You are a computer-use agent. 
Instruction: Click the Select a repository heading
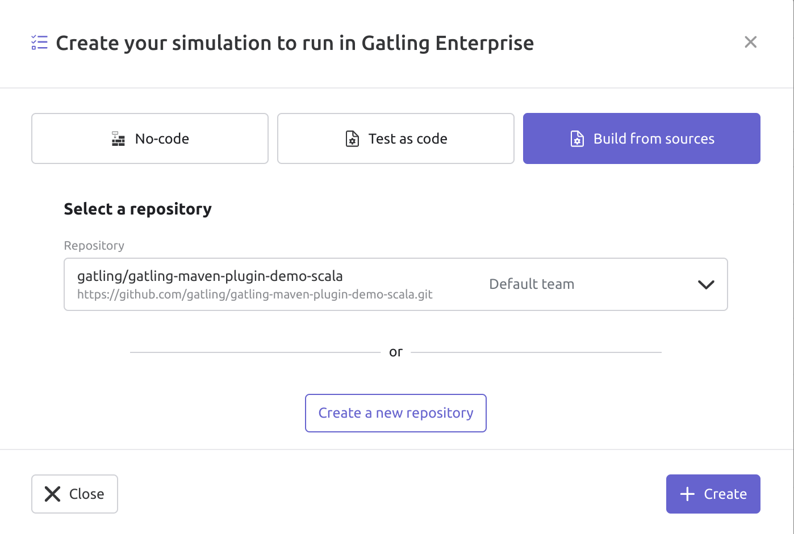tap(138, 209)
